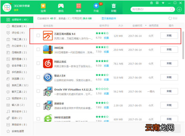Viewport: 185px width, 136px height.
Task: Click the 大小 column header
Action: pyautogui.click(x=121, y=26)
